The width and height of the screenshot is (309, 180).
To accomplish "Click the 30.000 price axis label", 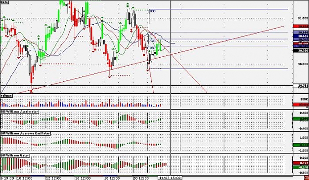I will tap(303, 64).
